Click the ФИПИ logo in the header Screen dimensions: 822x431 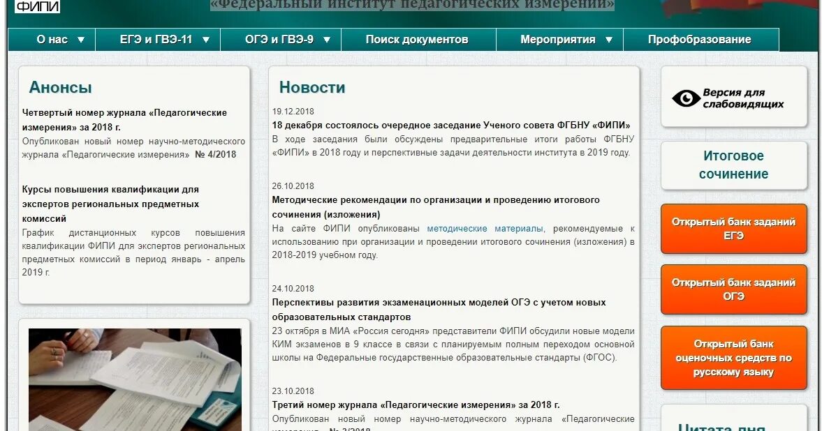click(37, 6)
